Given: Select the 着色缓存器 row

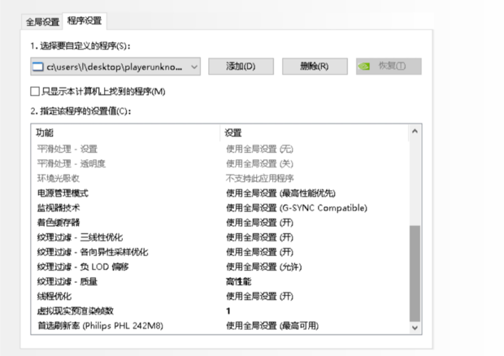Looking at the screenshot, I should [x=220, y=223].
